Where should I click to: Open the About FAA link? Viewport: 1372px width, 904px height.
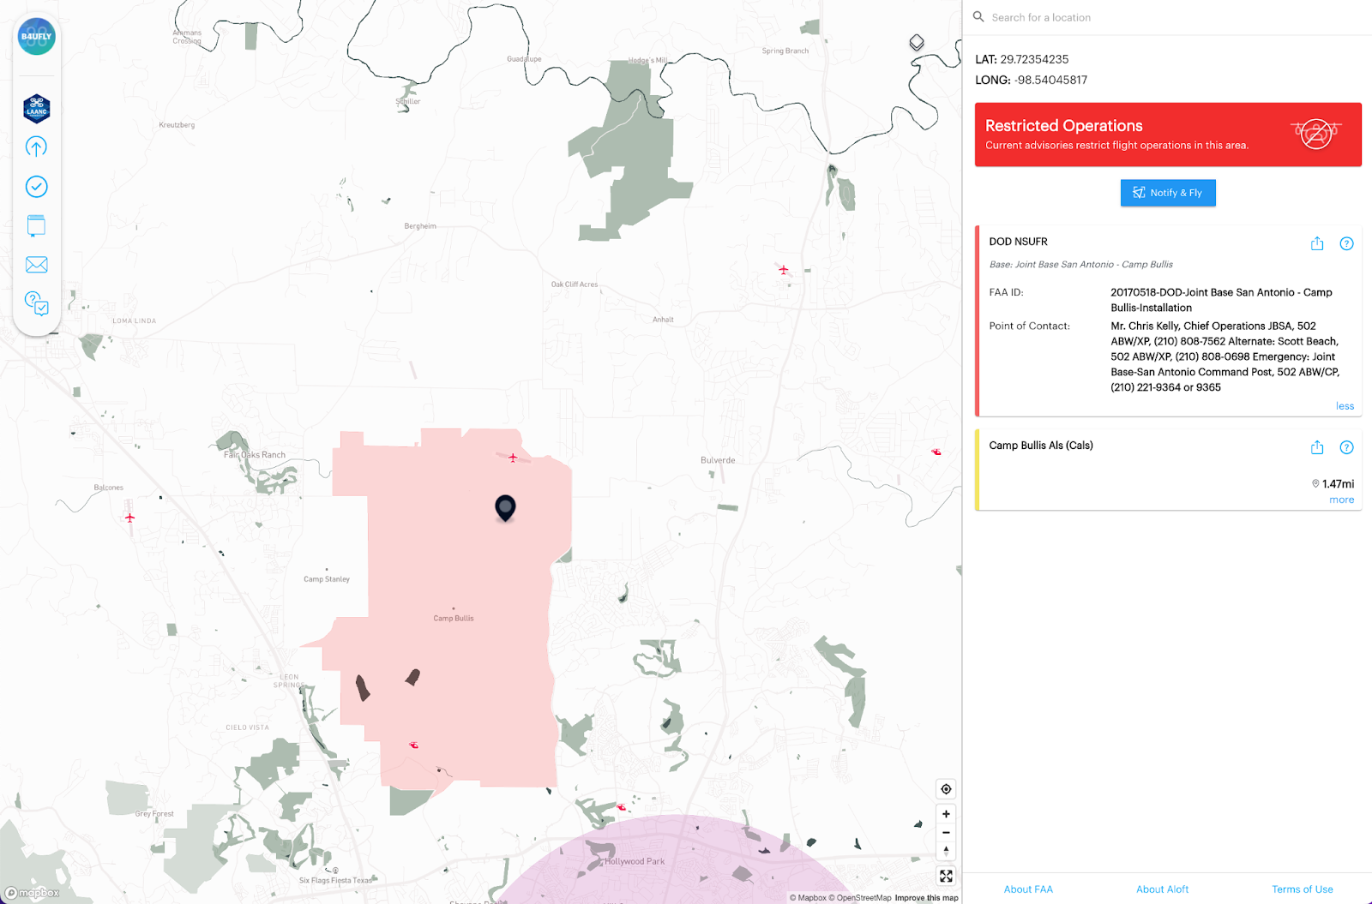point(1028,889)
